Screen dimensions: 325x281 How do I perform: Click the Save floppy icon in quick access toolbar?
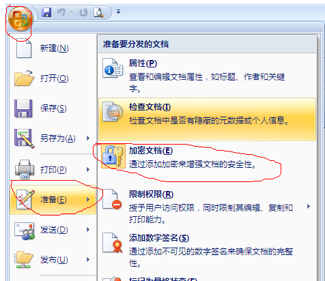coord(46,12)
